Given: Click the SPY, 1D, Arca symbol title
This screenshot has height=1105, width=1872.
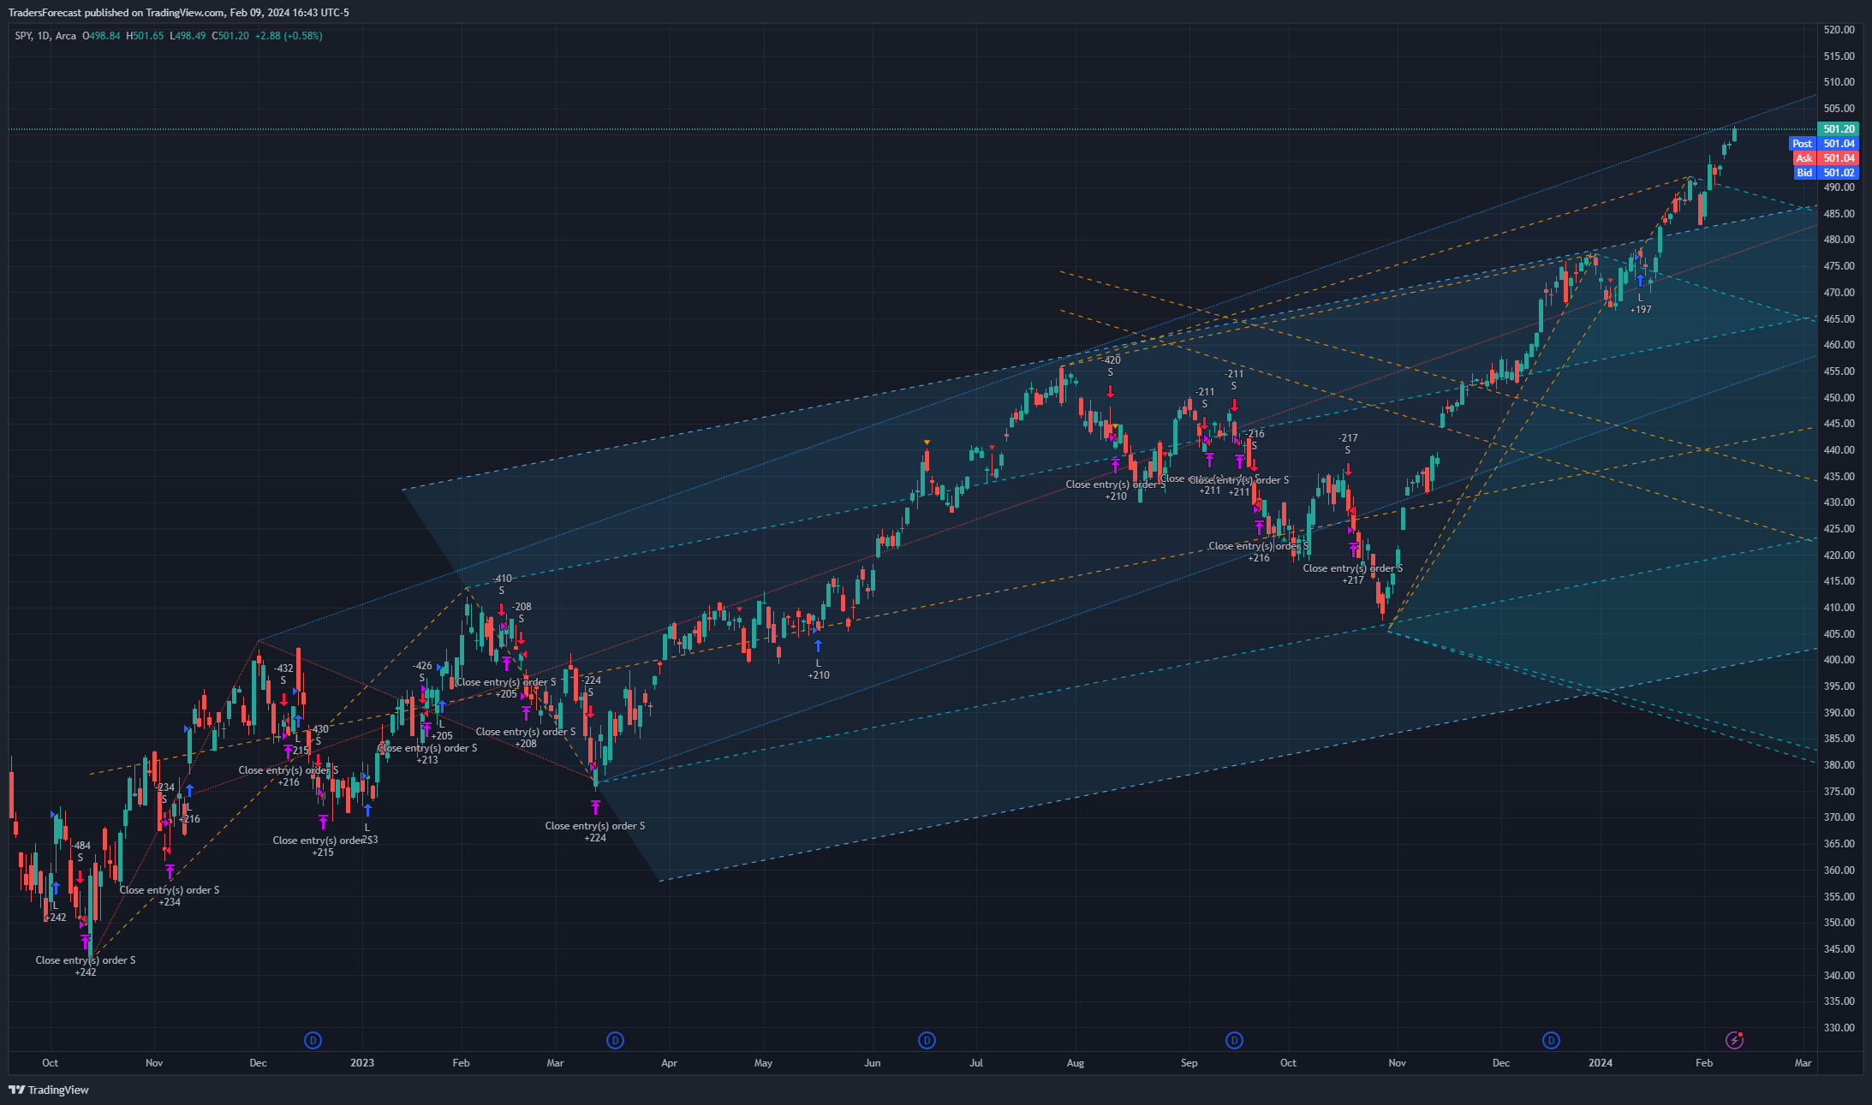Looking at the screenshot, I should [45, 36].
